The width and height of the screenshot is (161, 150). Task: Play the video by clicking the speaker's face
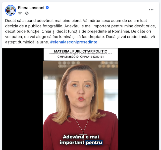click(x=81, y=89)
